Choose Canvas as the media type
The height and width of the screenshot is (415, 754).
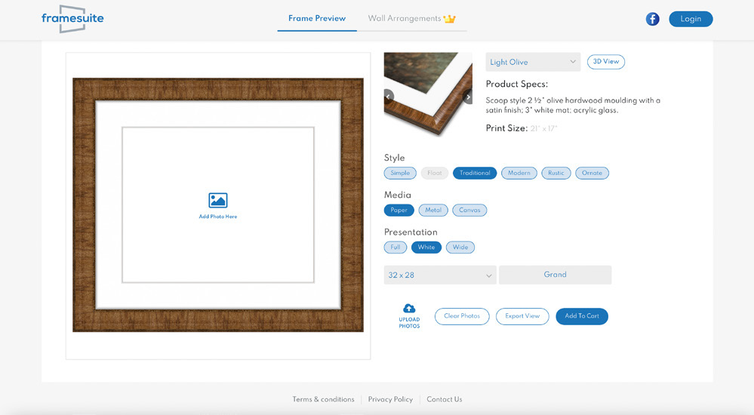[x=469, y=211]
